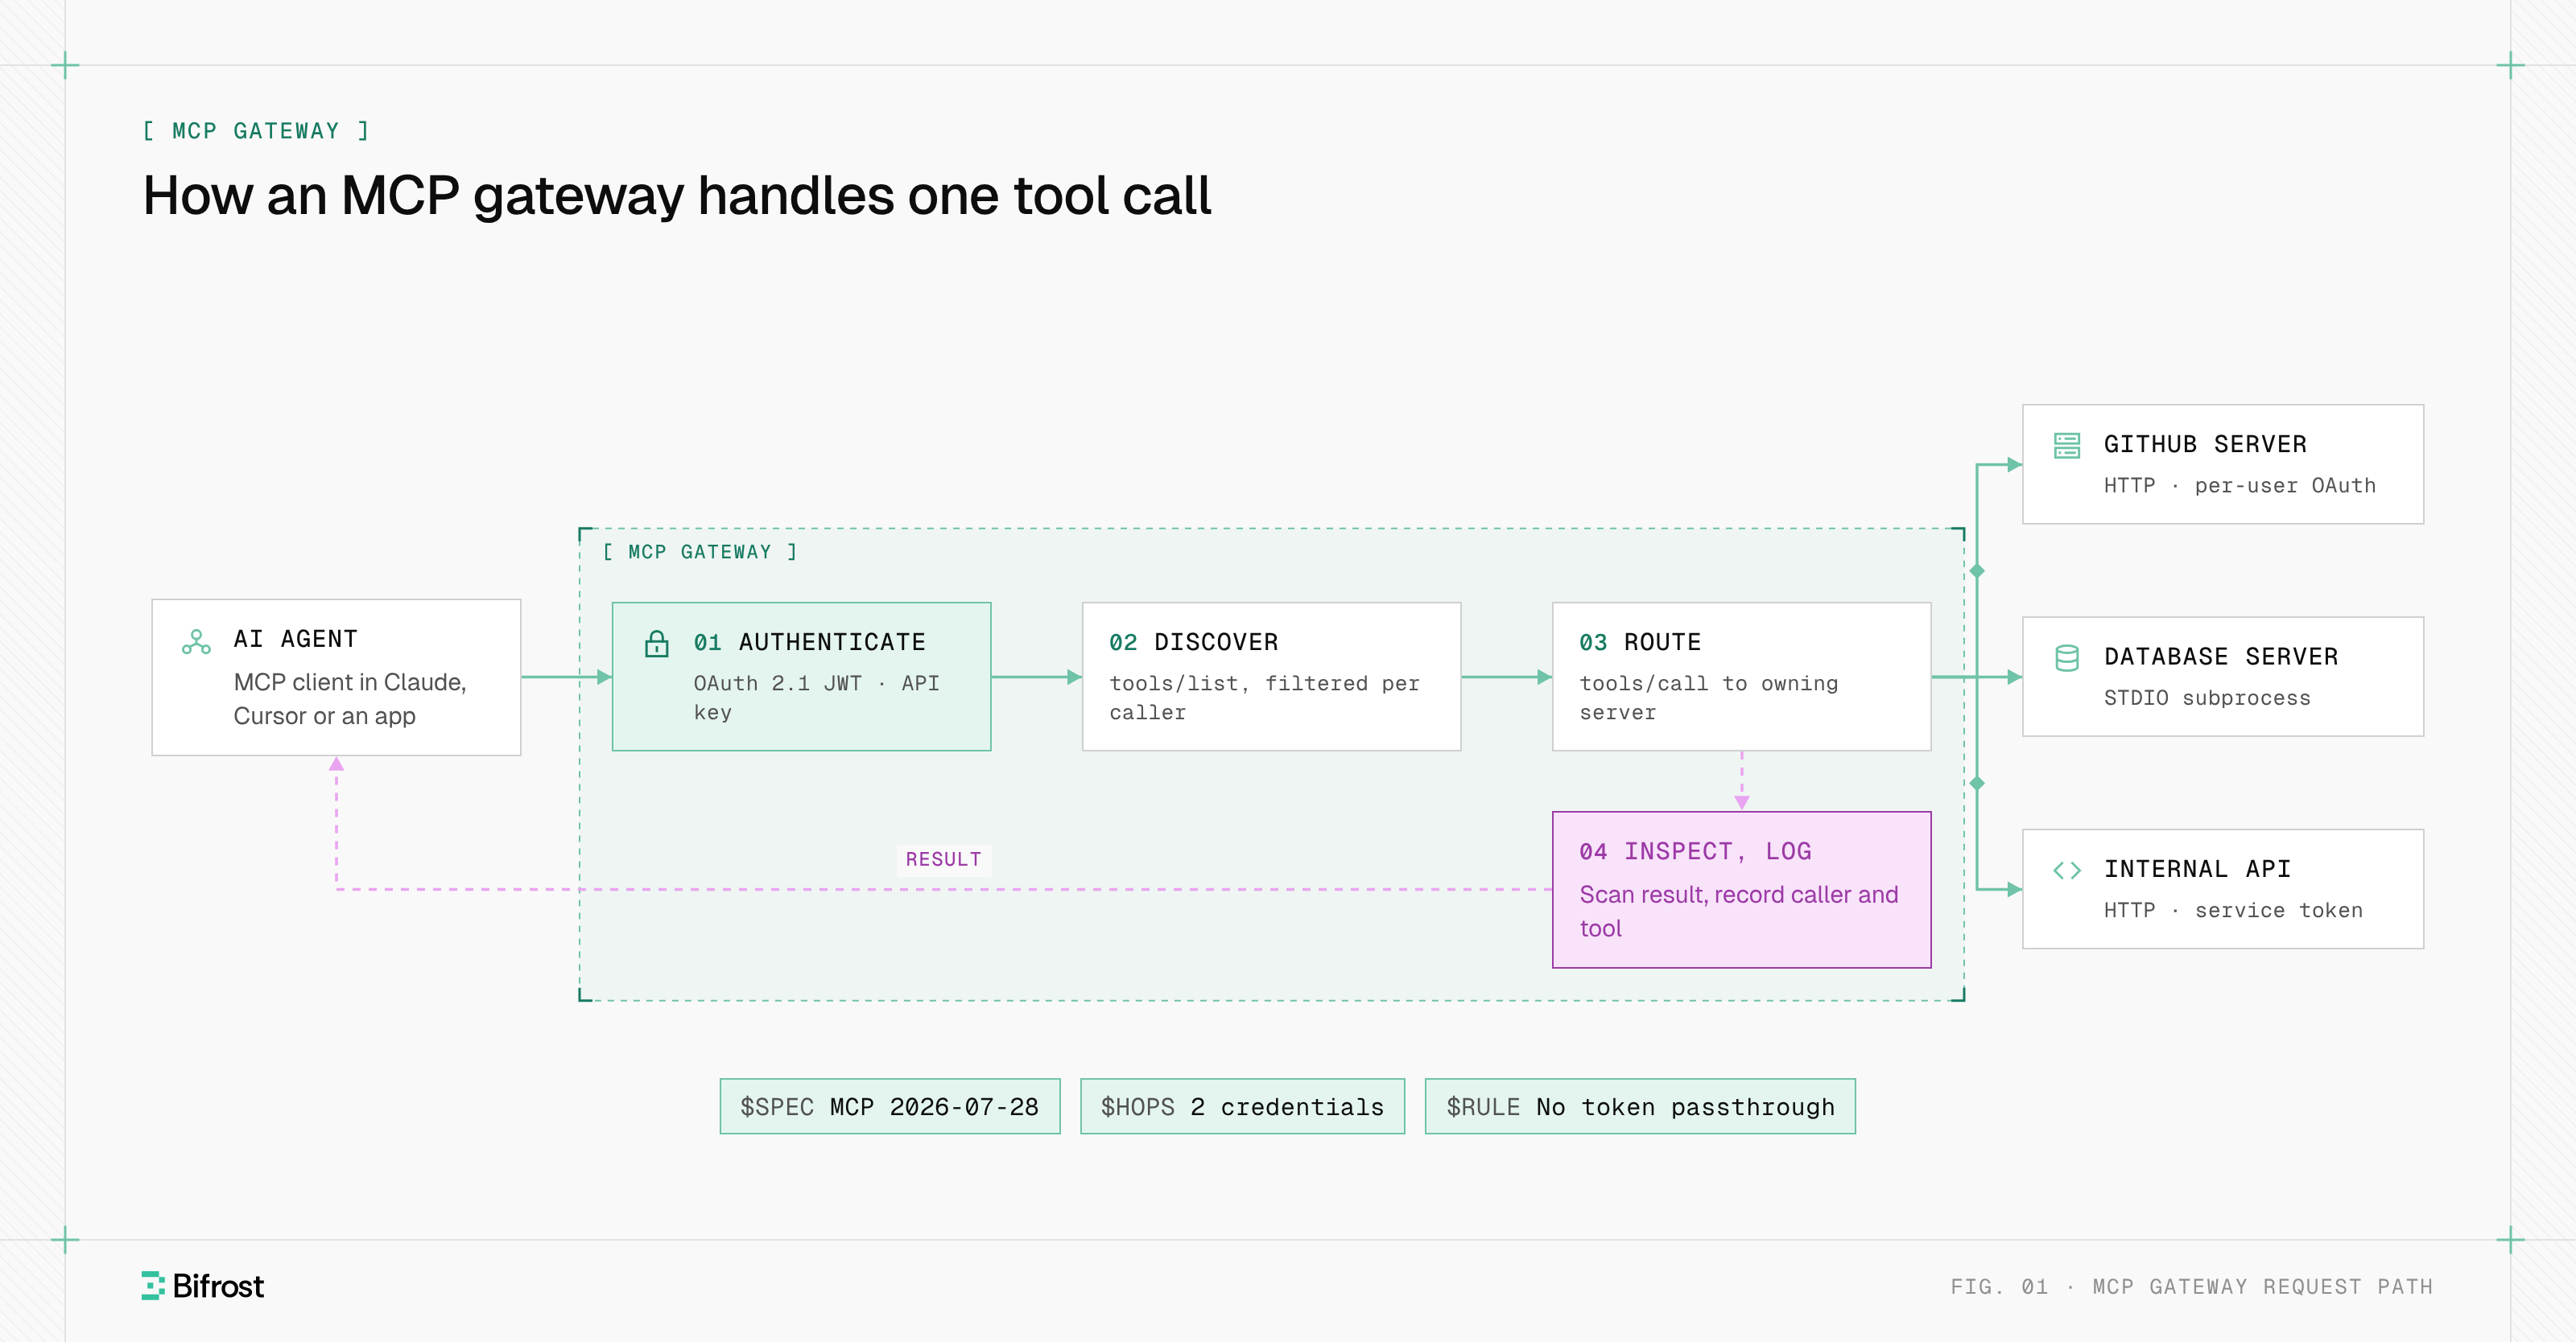Select the 03 ROUTE step box
This screenshot has width=2576, height=1342.
pos(1741,677)
